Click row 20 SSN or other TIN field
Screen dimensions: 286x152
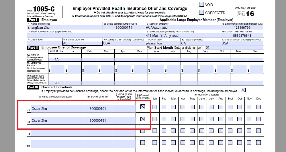click(x=98, y=144)
